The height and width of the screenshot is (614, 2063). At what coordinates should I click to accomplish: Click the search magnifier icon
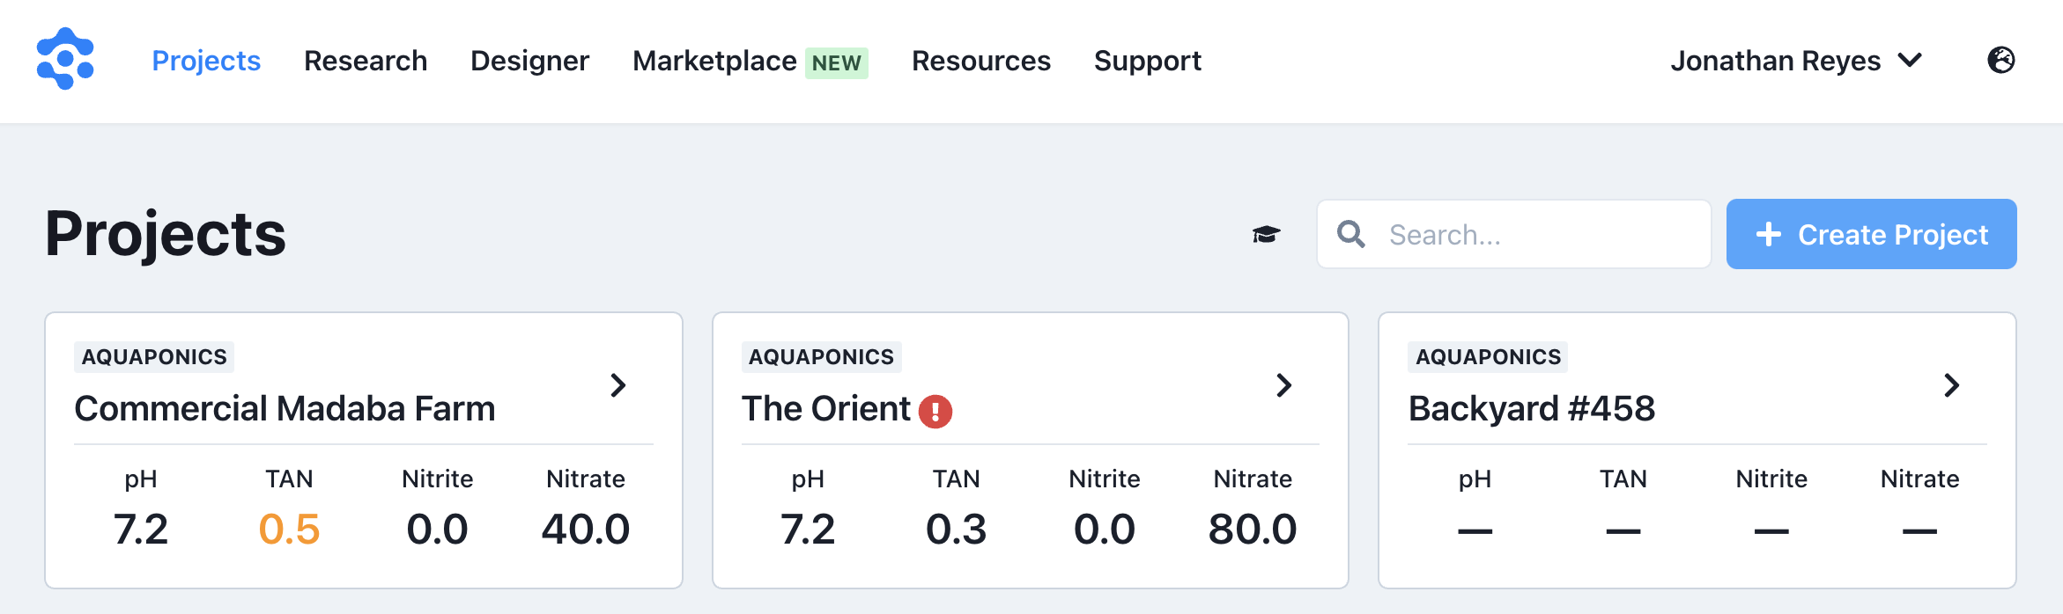pos(1350,234)
